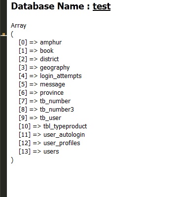The image size is (179, 197).
Task: Click the user_profiles array item
Action: [62, 143]
